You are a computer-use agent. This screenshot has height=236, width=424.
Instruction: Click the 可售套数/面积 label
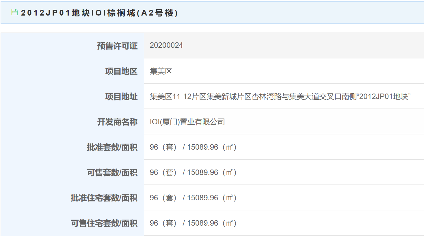pyautogui.click(x=112, y=173)
